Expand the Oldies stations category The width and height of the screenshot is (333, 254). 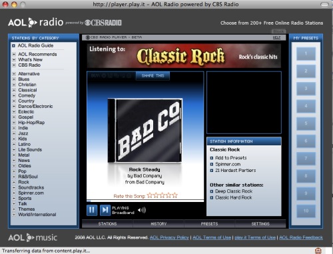coord(14,166)
